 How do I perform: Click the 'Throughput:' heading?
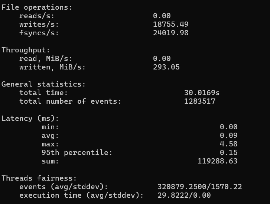click(x=26, y=50)
